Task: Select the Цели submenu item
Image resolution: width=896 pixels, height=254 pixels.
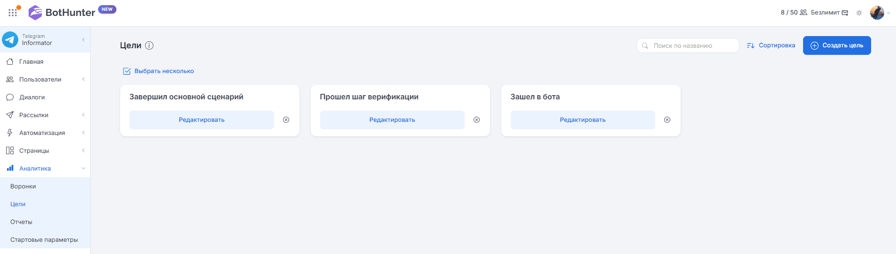Action: pyautogui.click(x=45, y=204)
